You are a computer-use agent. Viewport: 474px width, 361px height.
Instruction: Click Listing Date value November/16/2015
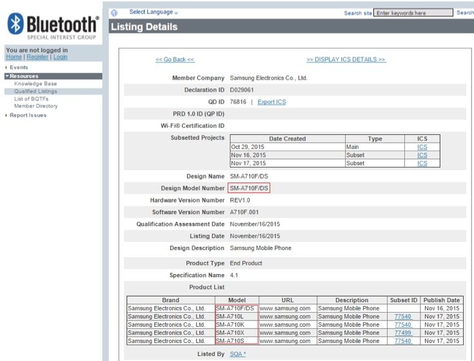pyautogui.click(x=255, y=236)
